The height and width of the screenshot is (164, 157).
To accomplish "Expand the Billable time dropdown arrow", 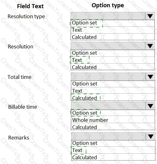I will pyautogui.click(x=150, y=106).
